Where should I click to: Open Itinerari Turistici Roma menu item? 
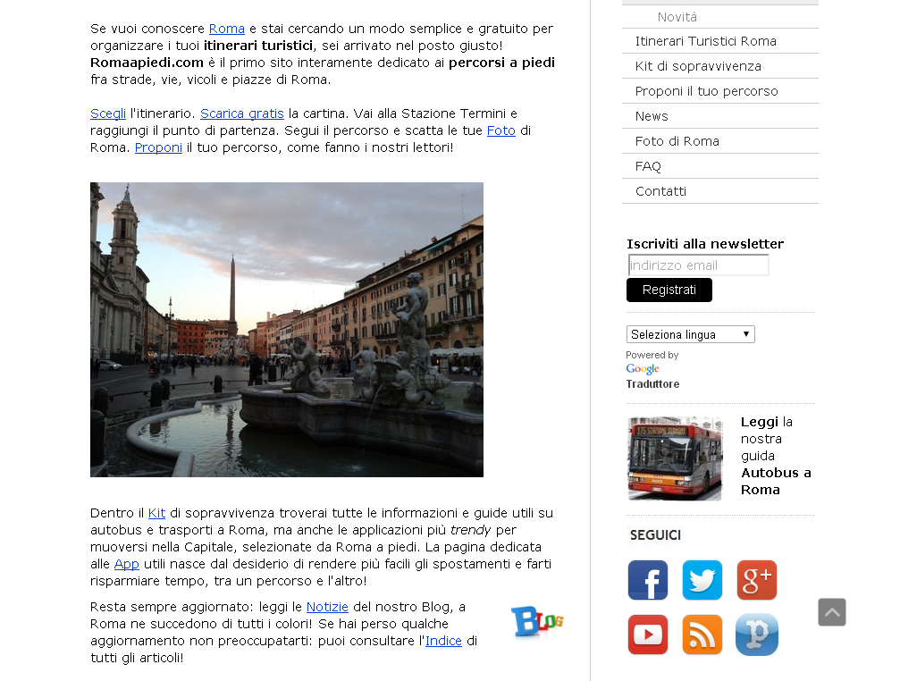click(719, 41)
